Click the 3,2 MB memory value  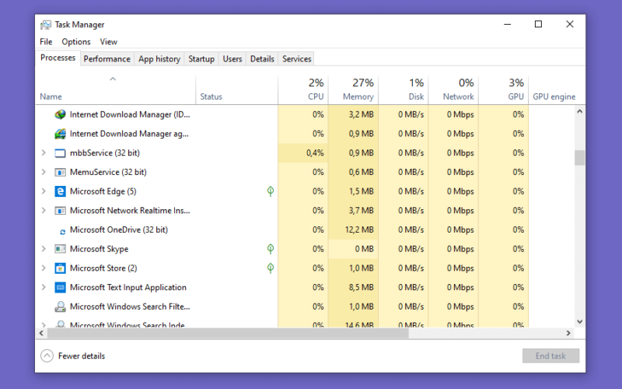tap(362, 114)
